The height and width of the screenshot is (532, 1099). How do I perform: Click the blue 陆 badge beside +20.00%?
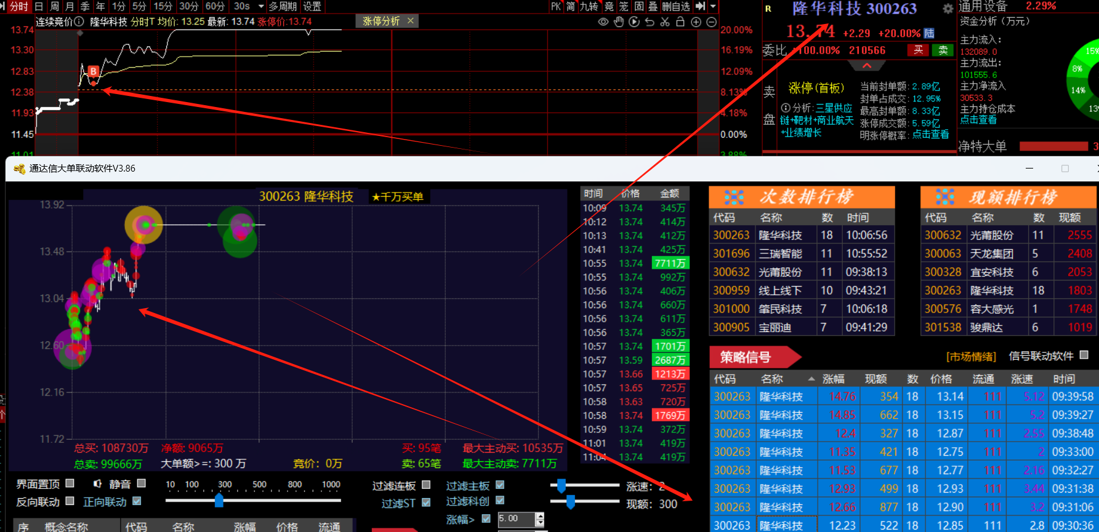929,33
